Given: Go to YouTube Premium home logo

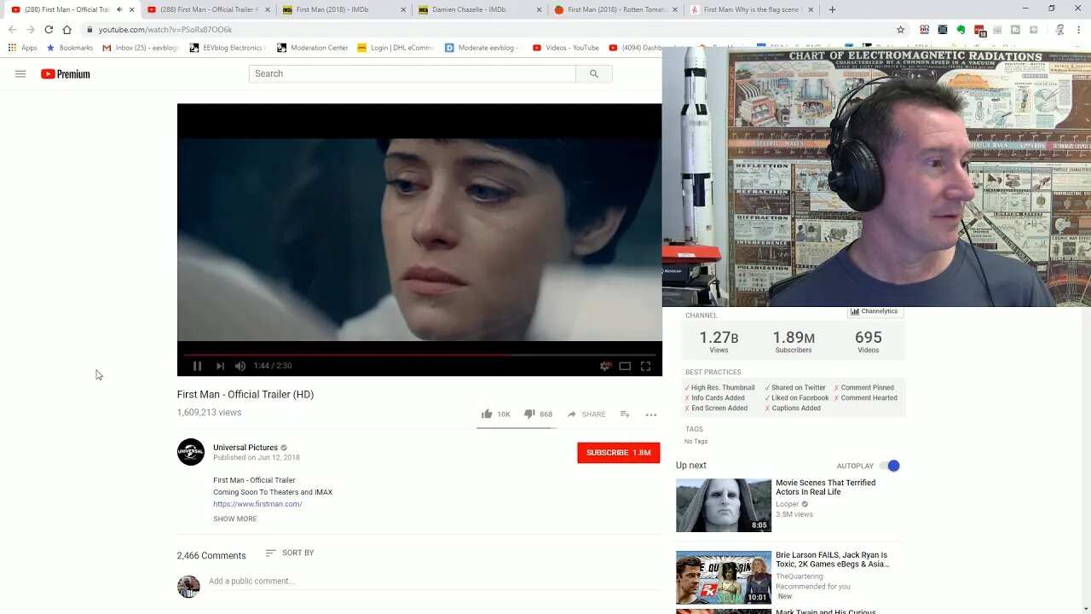Looking at the screenshot, I should (x=66, y=74).
